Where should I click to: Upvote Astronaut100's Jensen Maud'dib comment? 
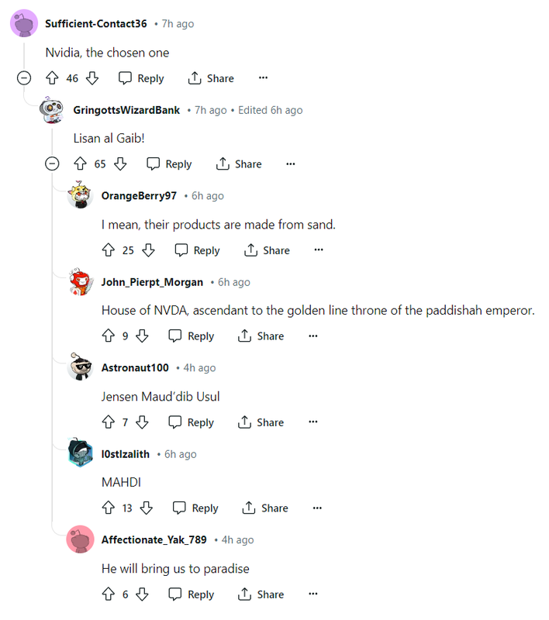point(109,422)
